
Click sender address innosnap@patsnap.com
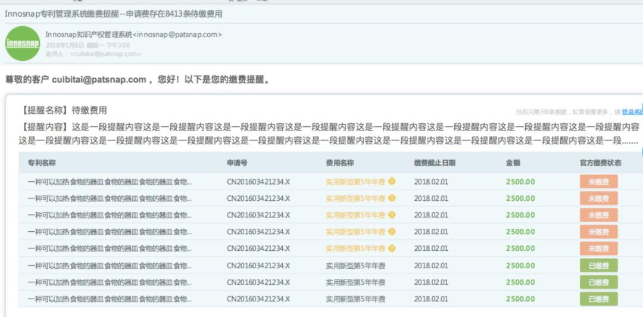click(x=177, y=35)
